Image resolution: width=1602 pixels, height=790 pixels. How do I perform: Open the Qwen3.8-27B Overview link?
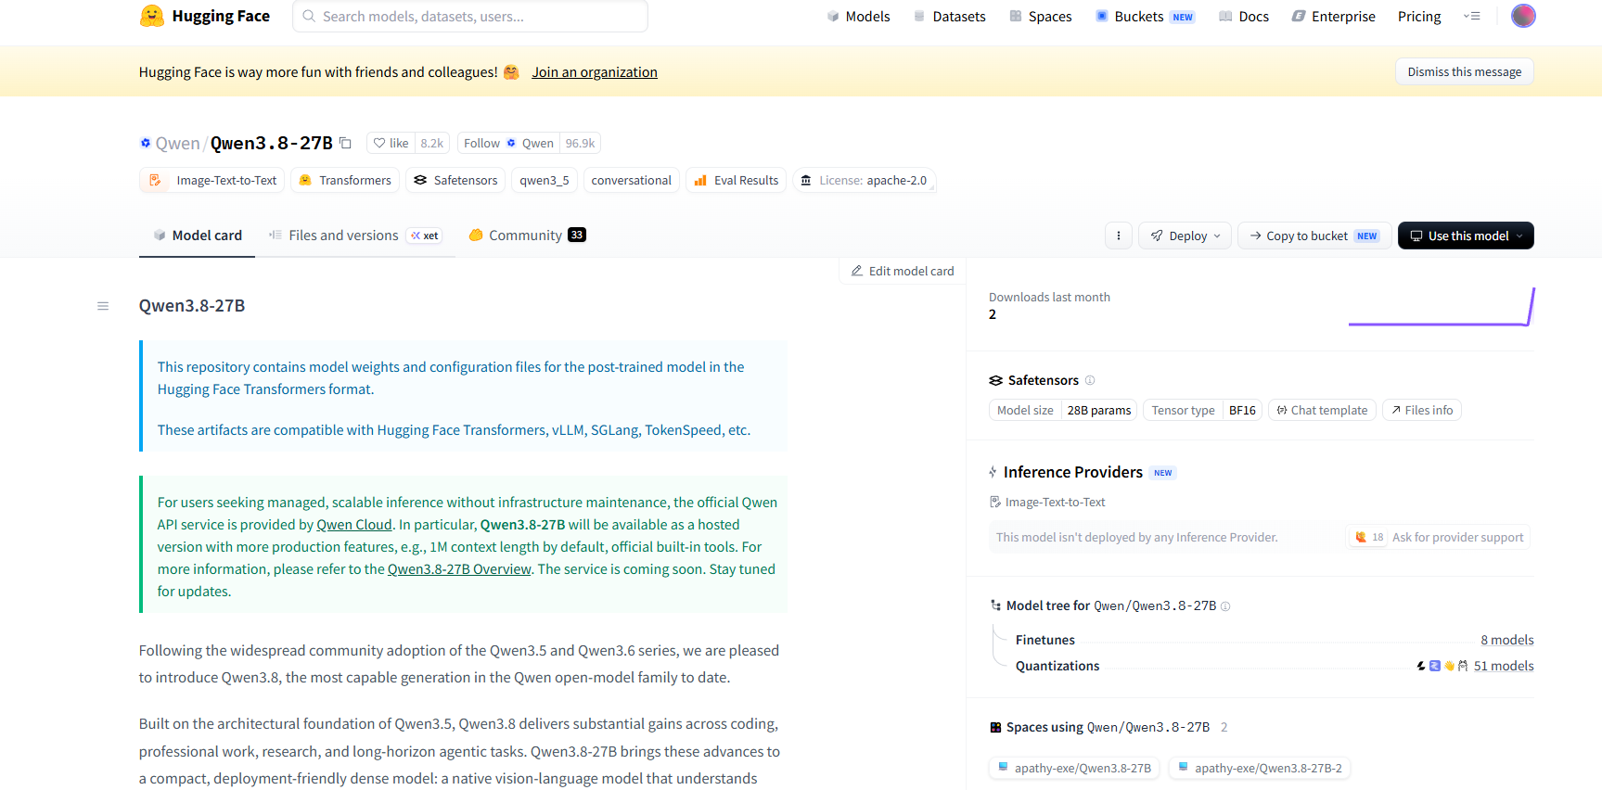pos(459,569)
